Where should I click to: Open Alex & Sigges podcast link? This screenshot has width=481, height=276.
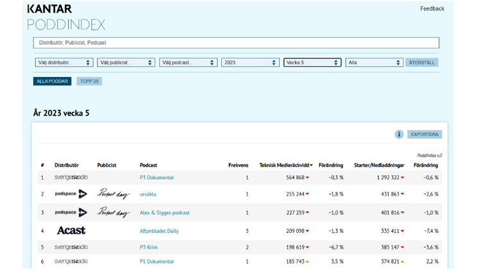pyautogui.click(x=165, y=212)
